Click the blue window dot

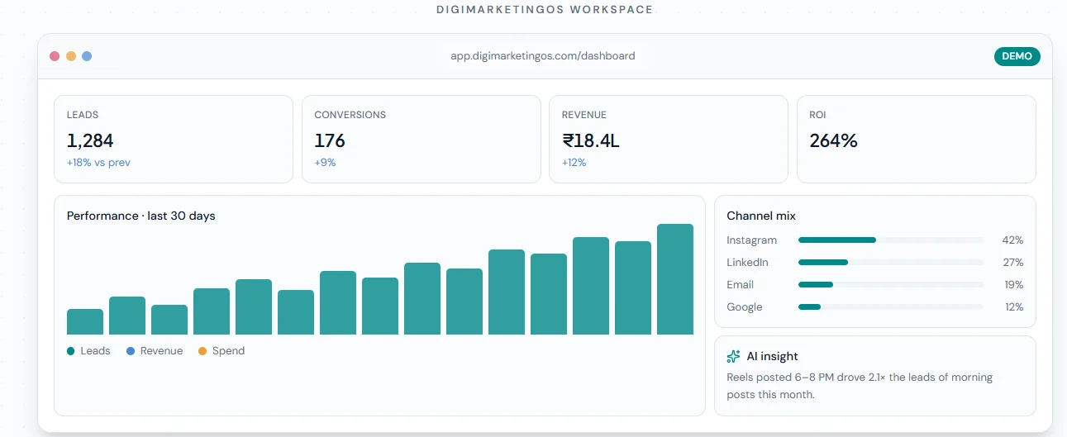87,56
